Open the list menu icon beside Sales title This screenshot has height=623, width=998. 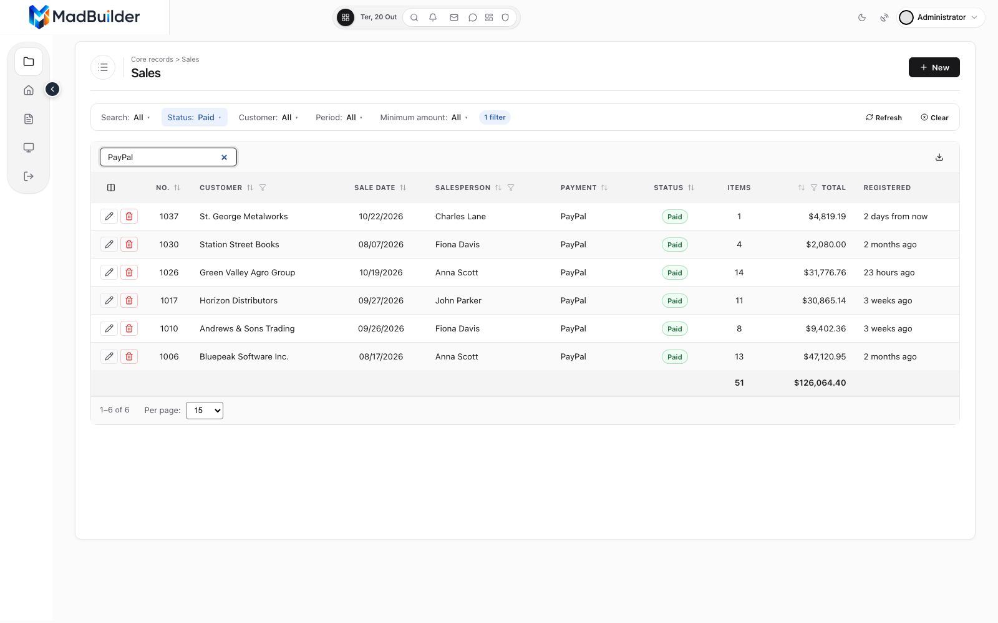pos(103,67)
